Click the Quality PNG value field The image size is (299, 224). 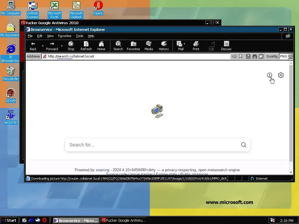coord(283,56)
